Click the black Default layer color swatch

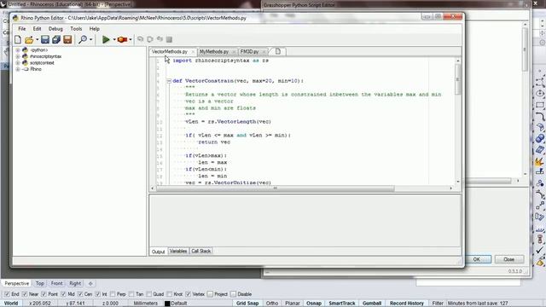(x=167, y=304)
